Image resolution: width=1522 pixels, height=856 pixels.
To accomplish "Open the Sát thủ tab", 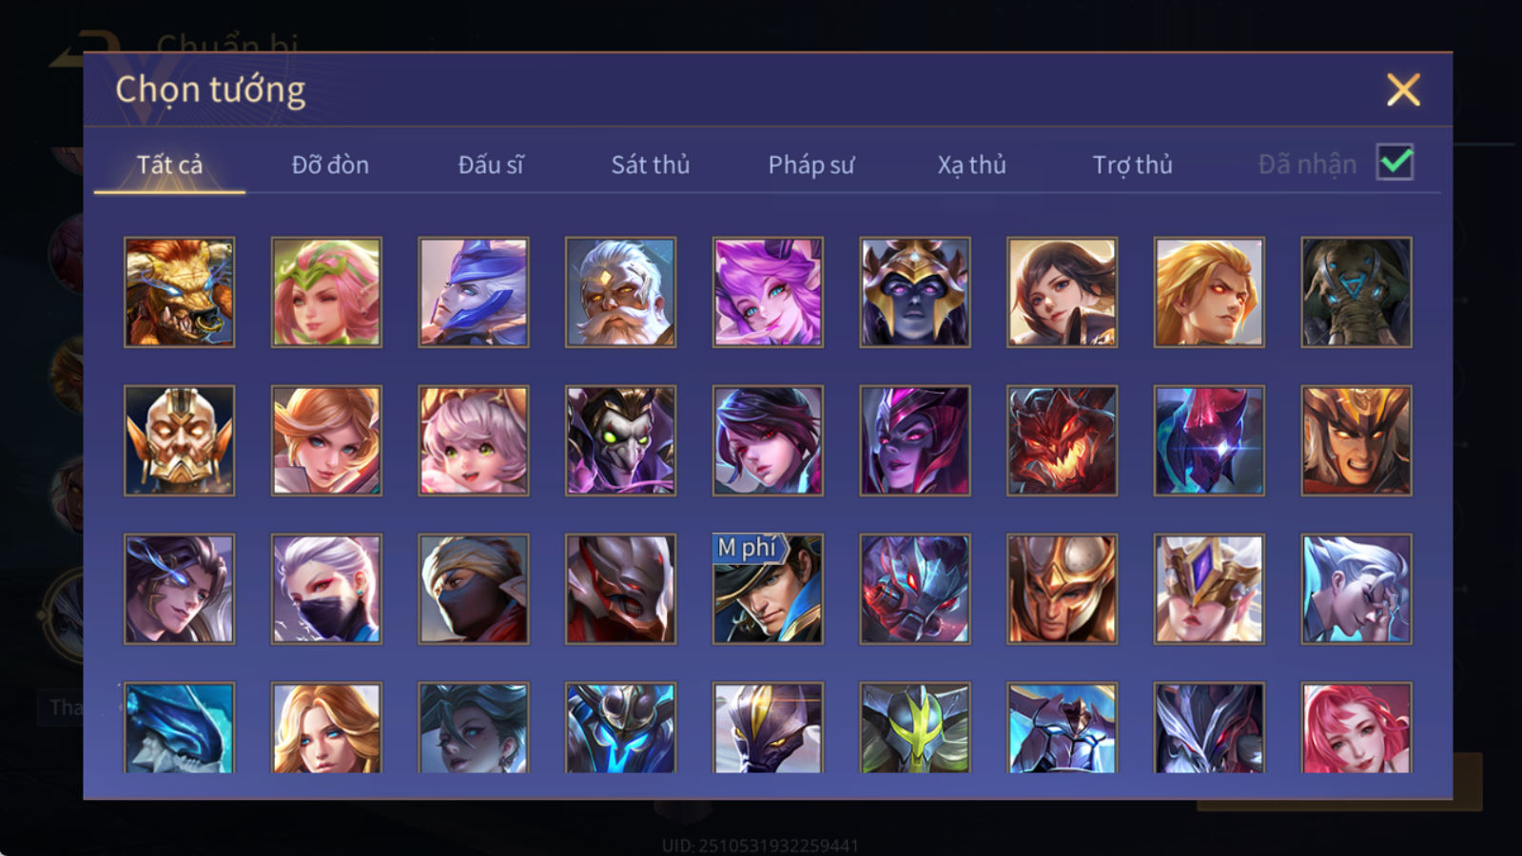I will [650, 165].
